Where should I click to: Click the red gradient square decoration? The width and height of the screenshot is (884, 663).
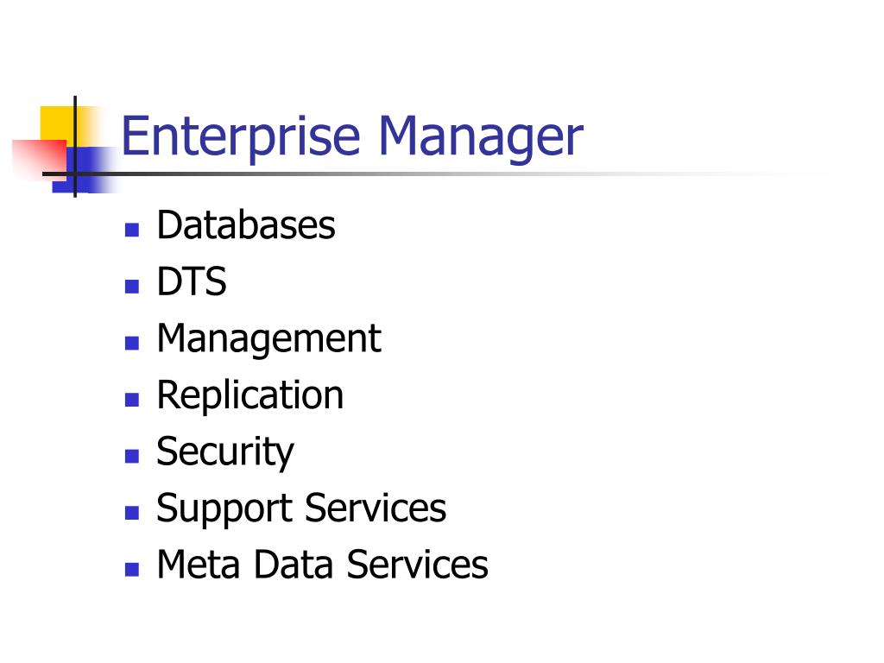(x=38, y=160)
